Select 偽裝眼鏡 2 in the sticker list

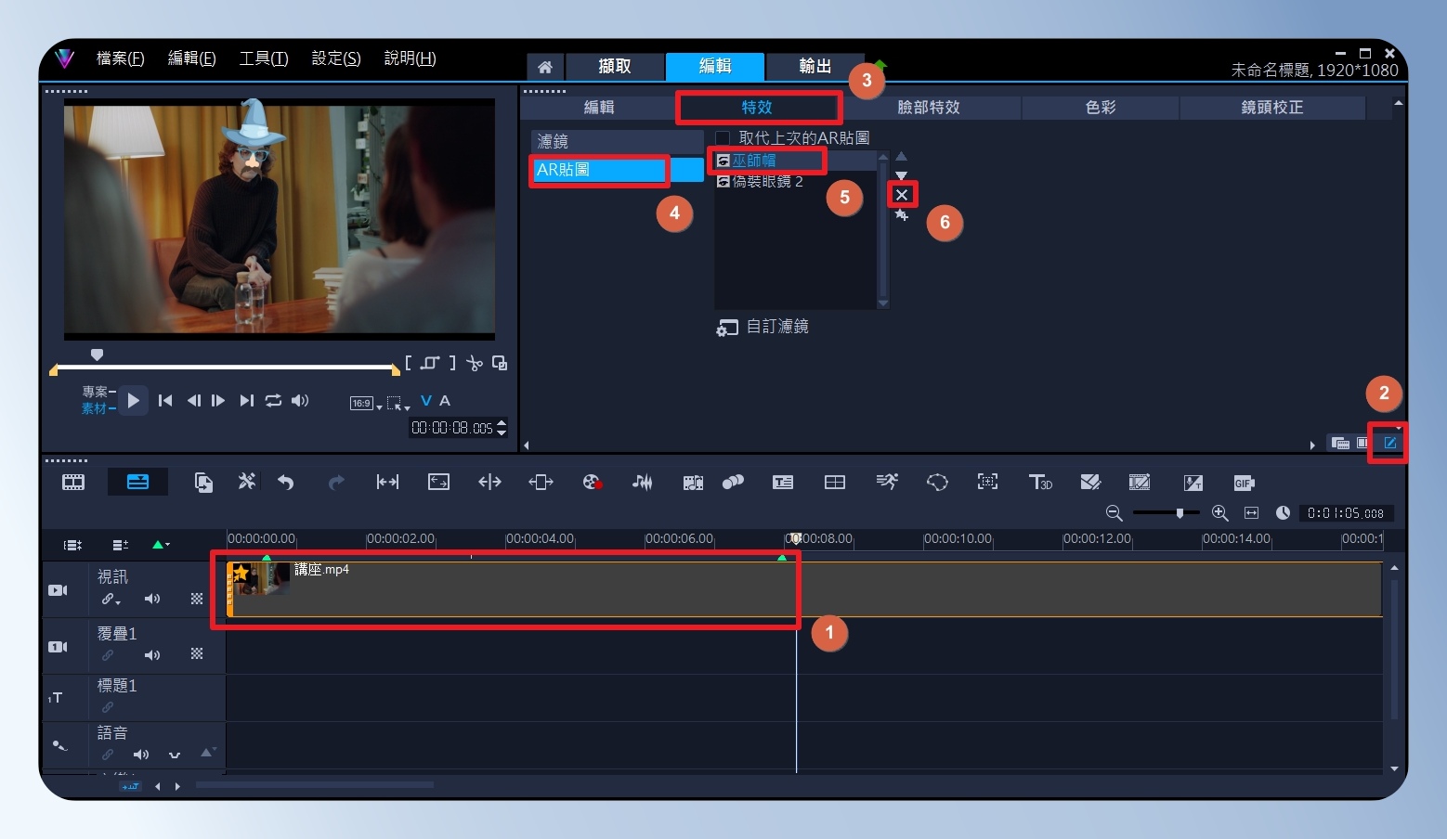[x=760, y=182]
